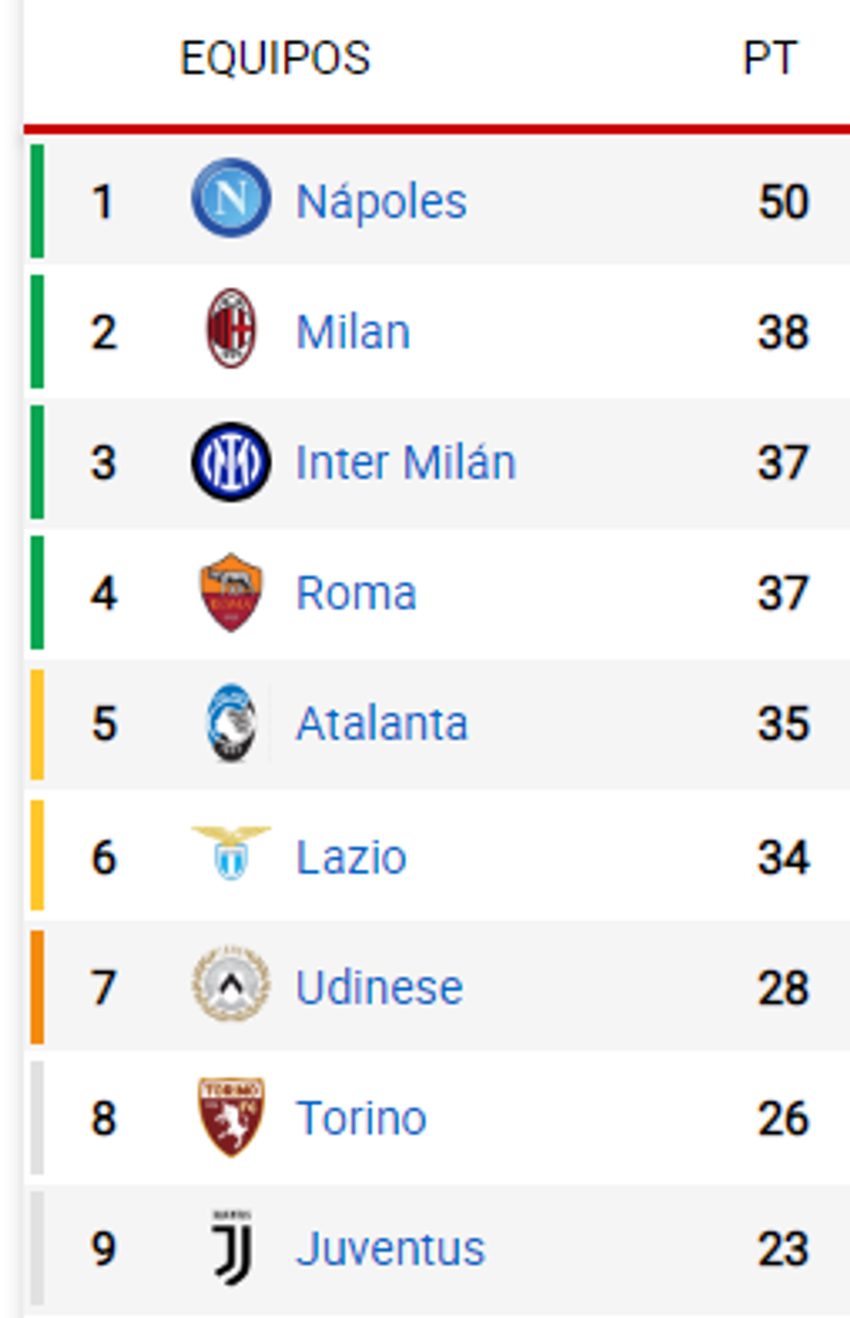Viewport: 850px width, 1318px height.
Task: Click the Torino club crest
Action: point(232,1118)
